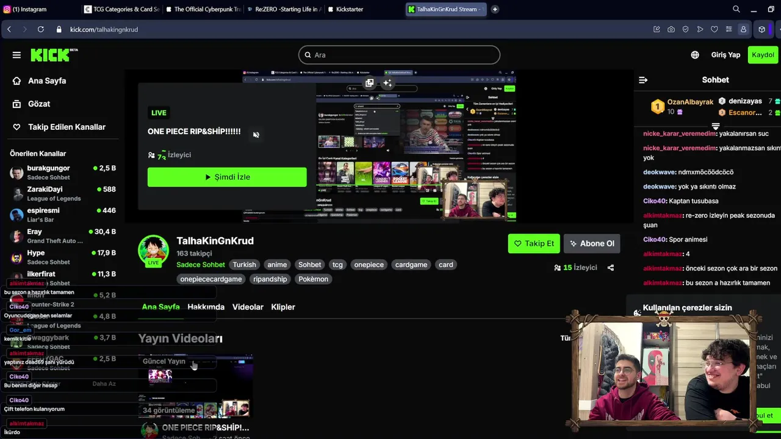Image resolution: width=781 pixels, height=439 pixels.
Task: Click the gold rank 1 badge
Action: point(657,107)
